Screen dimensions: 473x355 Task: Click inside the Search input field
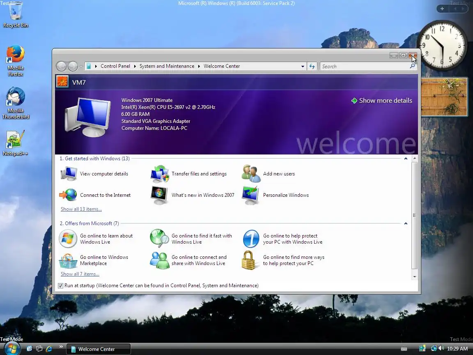[x=365, y=67]
